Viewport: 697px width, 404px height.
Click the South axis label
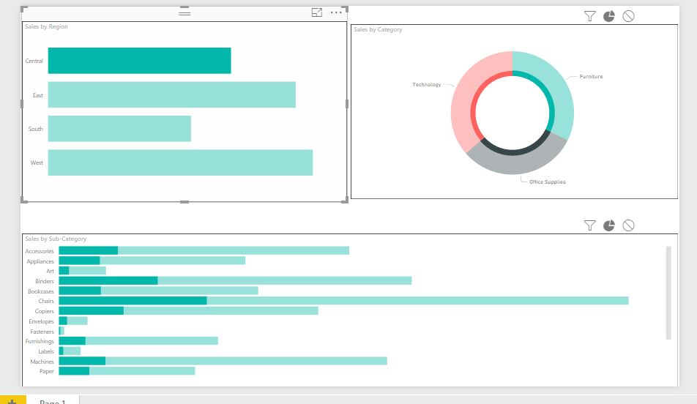point(36,129)
